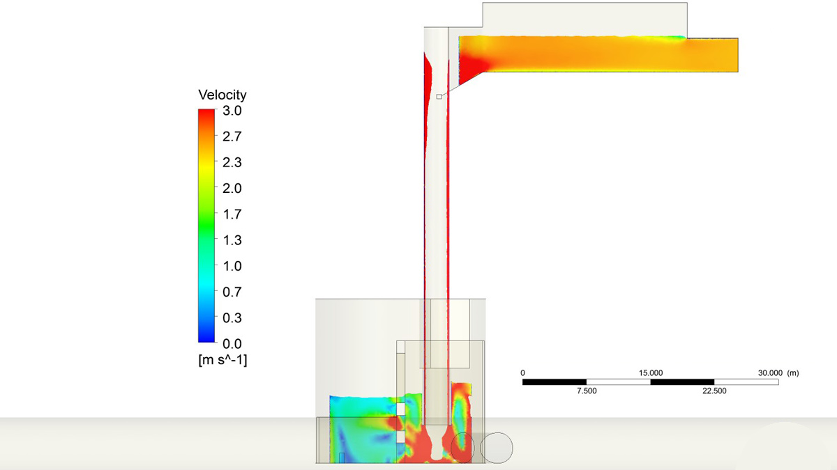Image resolution: width=837 pixels, height=470 pixels.
Task: Click the rightmost circle at the base
Action: tap(496, 447)
